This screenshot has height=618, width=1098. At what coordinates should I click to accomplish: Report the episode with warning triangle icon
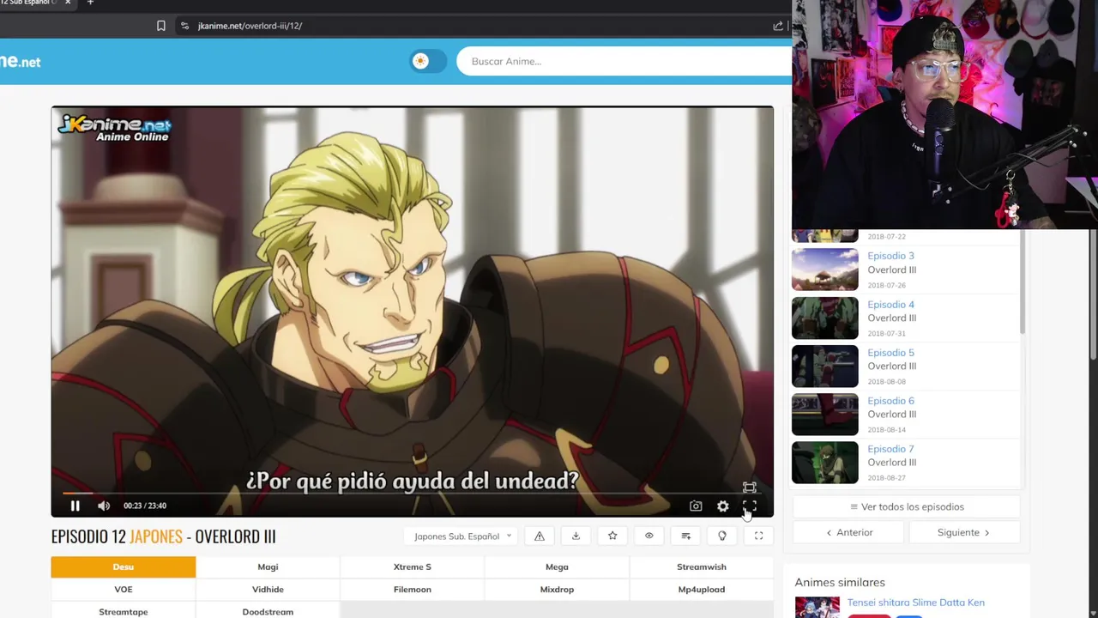[540, 536]
